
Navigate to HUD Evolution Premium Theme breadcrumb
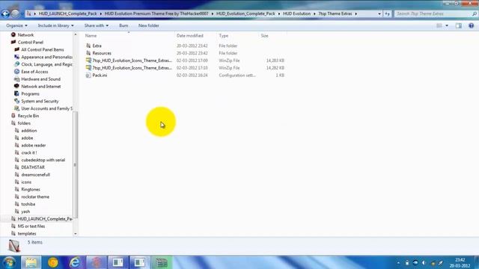156,13
